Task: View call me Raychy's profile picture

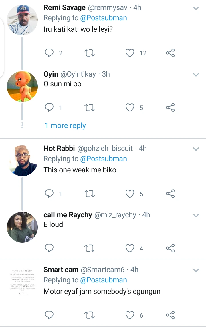Action: pyautogui.click(x=22, y=227)
